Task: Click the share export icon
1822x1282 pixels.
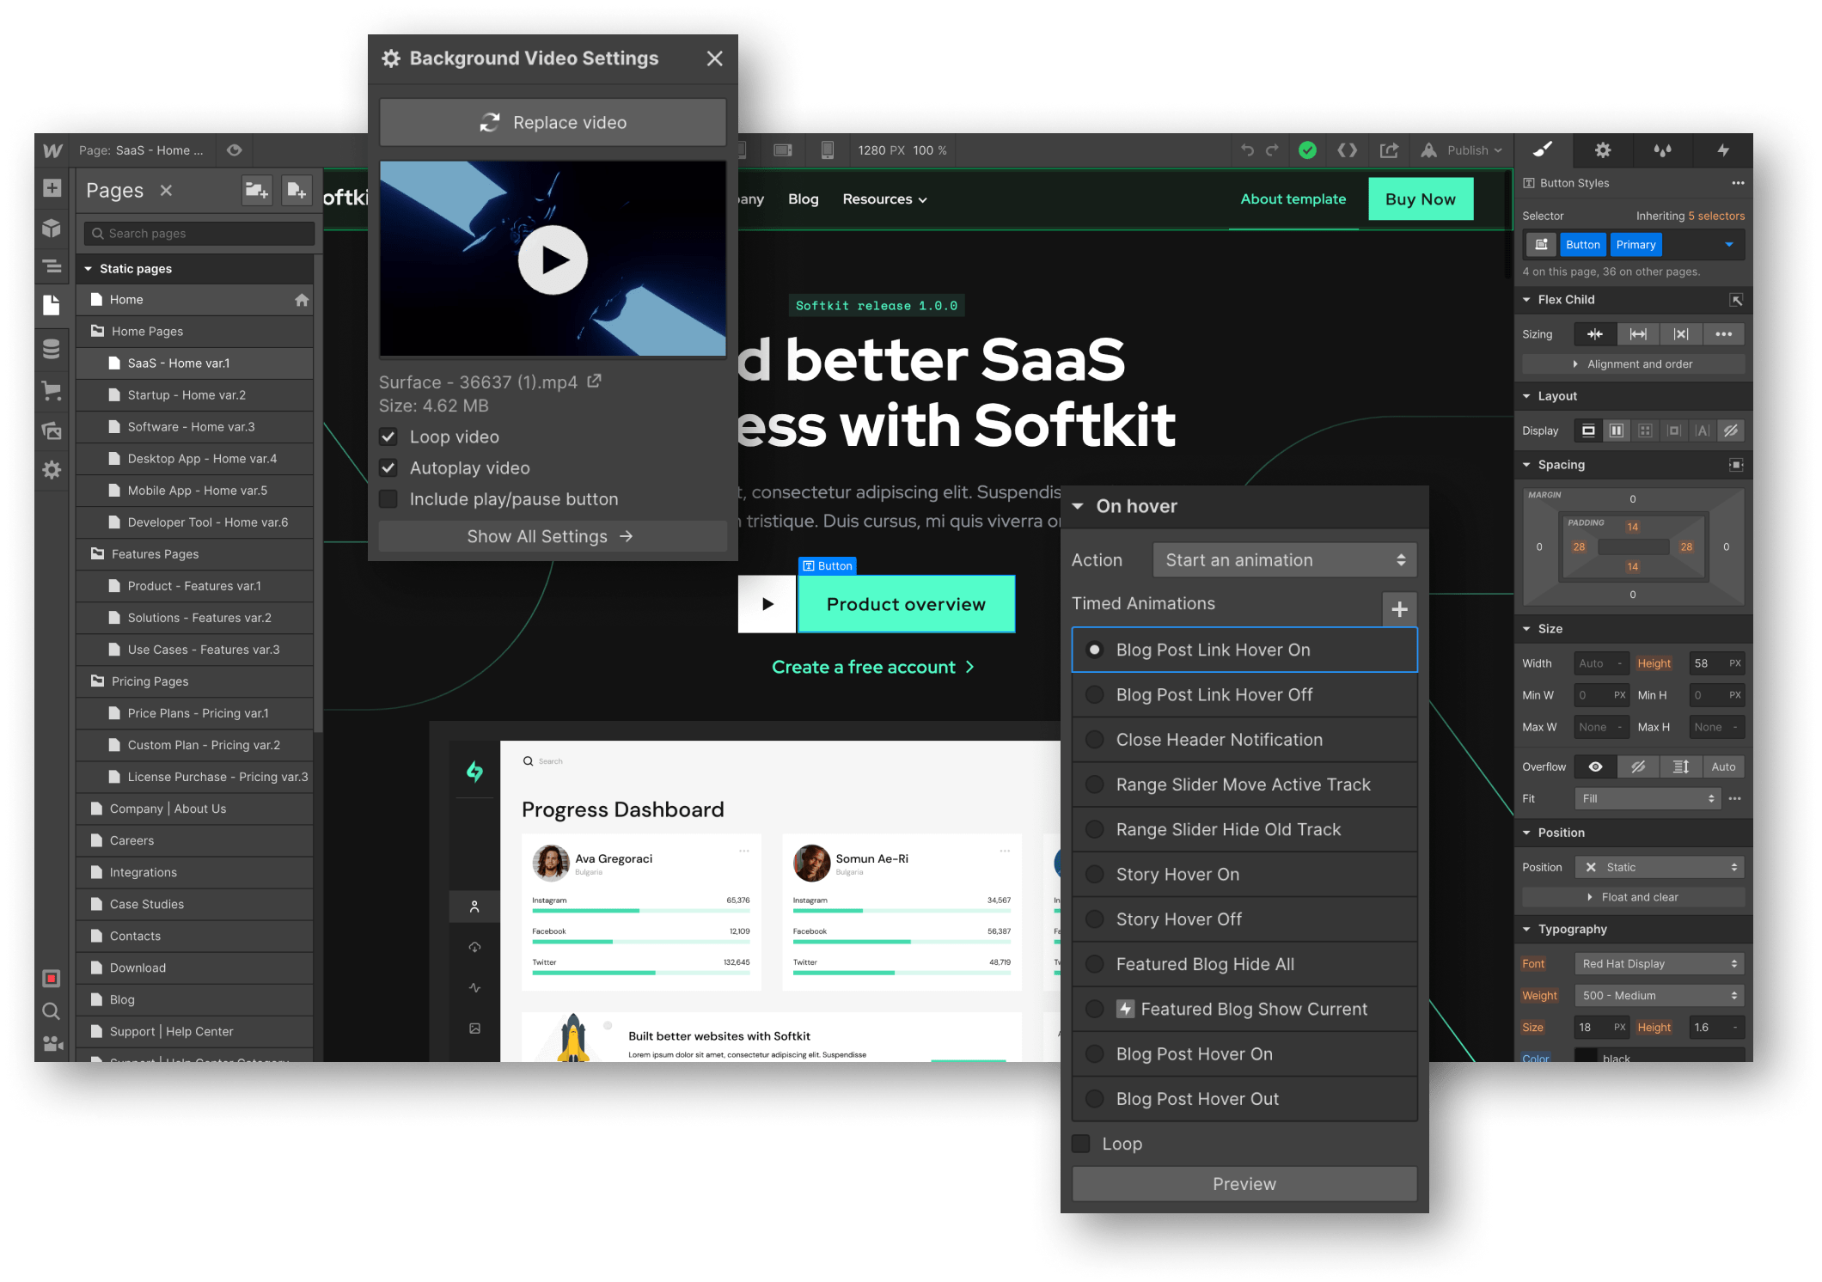Action: [1389, 150]
